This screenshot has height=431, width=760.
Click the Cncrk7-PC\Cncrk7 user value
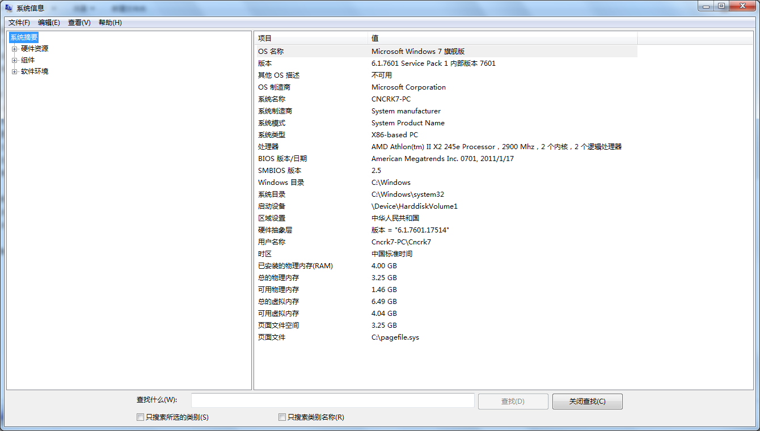tap(401, 242)
